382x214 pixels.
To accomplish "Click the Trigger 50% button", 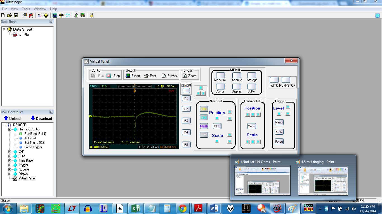I will tap(279, 132).
